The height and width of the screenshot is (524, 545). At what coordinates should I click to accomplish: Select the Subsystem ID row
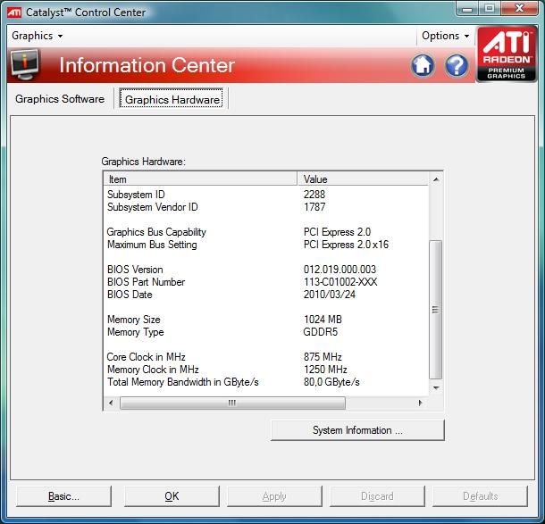tap(266, 195)
